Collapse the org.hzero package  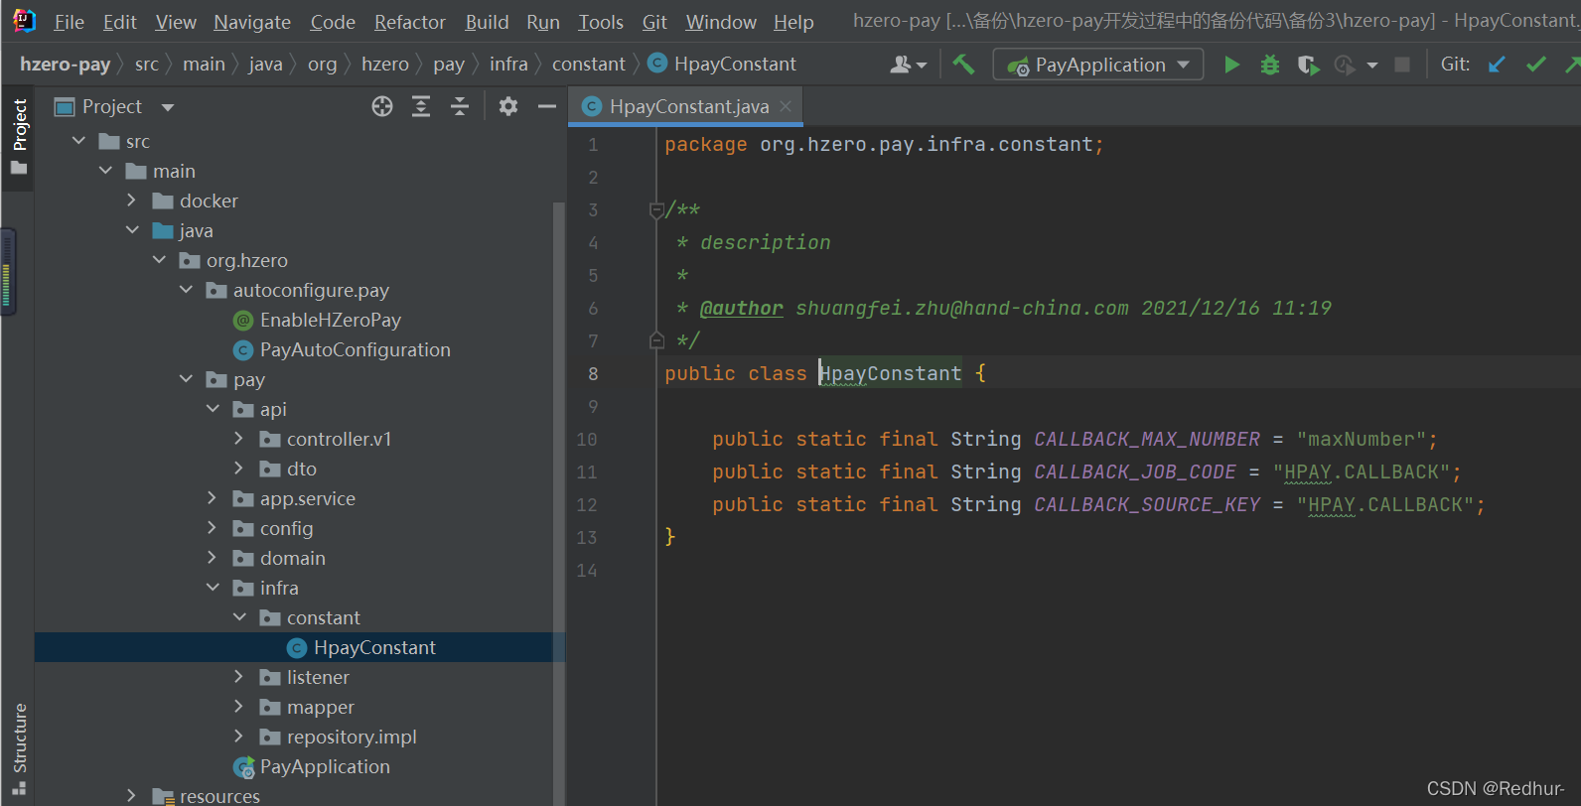[x=160, y=260]
